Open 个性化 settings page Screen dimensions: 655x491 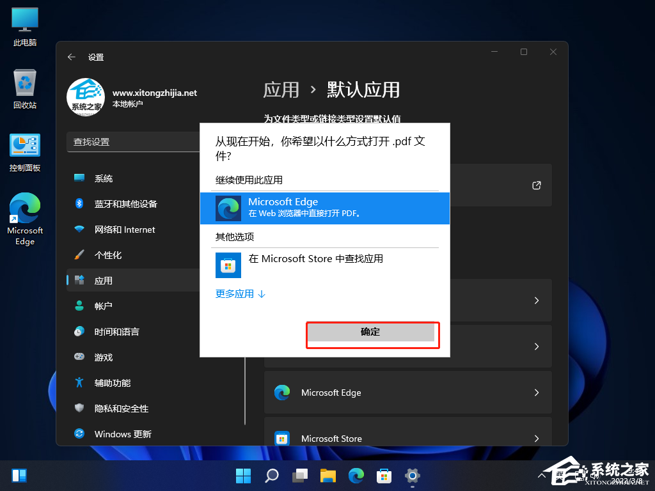[x=107, y=255]
